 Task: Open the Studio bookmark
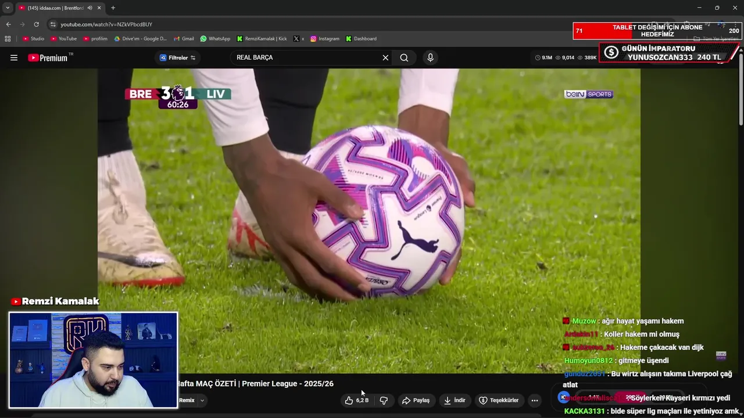click(x=34, y=38)
